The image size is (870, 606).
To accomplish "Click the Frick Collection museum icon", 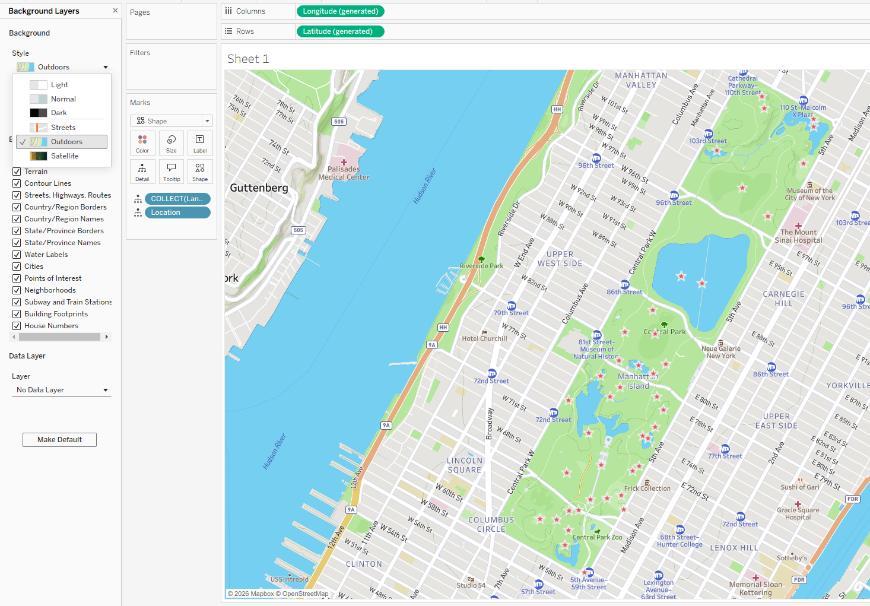I will (647, 482).
